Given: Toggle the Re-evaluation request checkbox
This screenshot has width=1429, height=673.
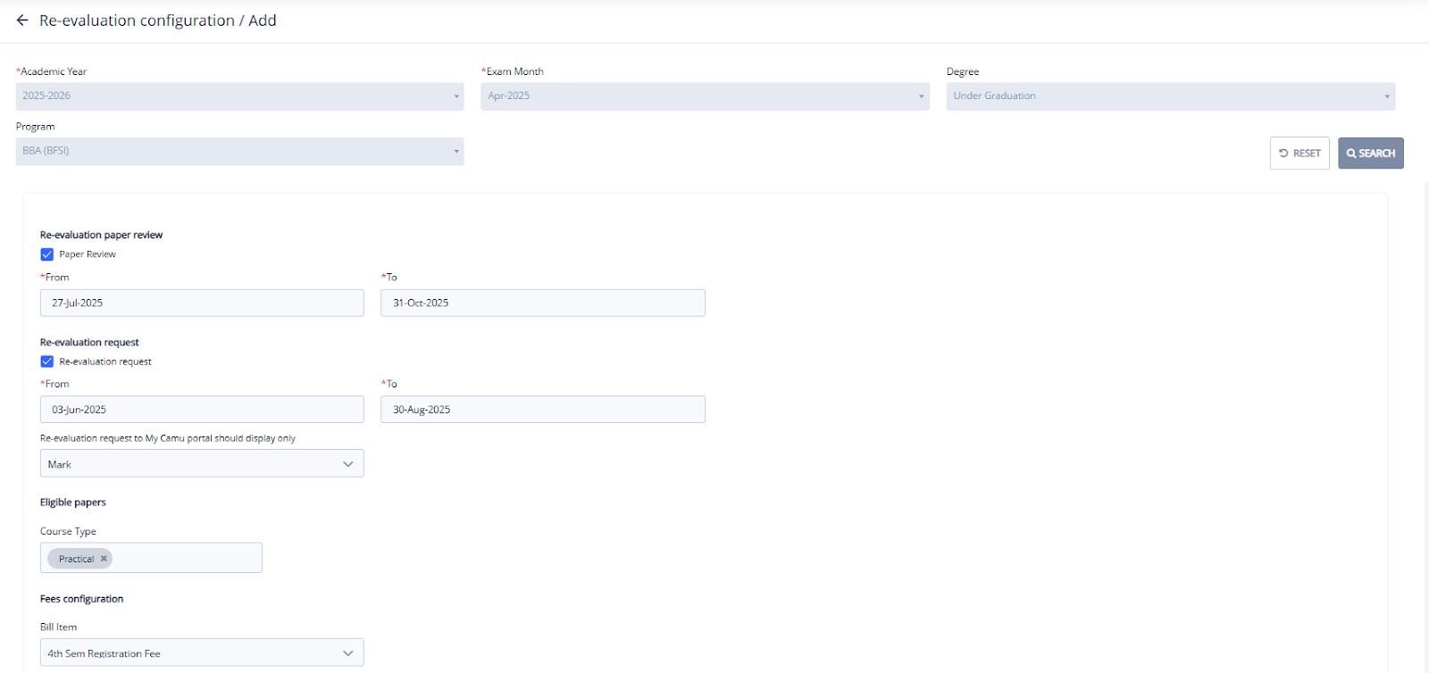Looking at the screenshot, I should click(47, 361).
